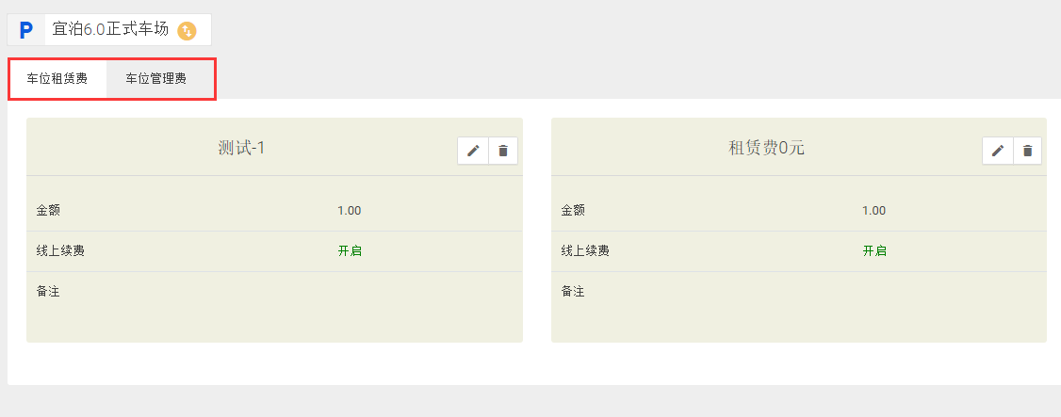Click the orange switch parking lot icon
This screenshot has height=417, width=1061.
point(188,31)
